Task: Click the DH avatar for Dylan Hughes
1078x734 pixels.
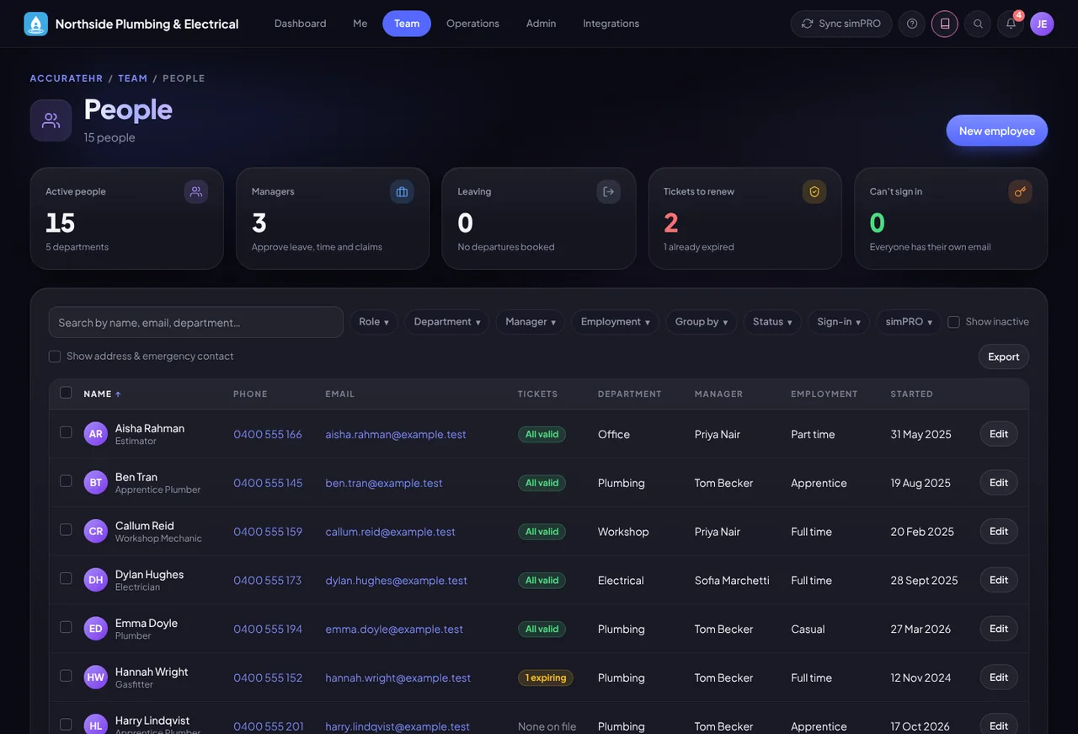Action: tap(96, 580)
